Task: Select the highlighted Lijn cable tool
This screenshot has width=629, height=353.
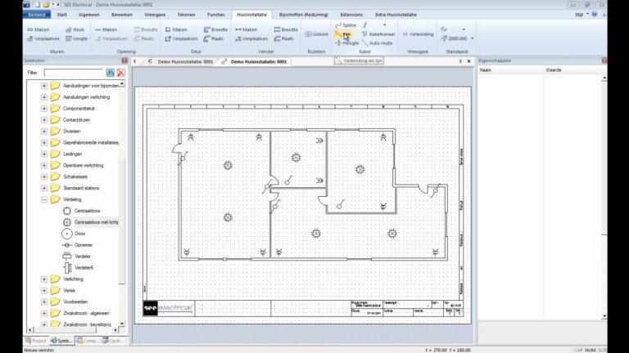Action: click(x=343, y=34)
